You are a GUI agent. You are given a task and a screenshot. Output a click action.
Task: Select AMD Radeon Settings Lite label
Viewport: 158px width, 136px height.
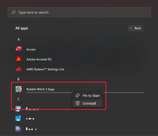(x=45, y=69)
